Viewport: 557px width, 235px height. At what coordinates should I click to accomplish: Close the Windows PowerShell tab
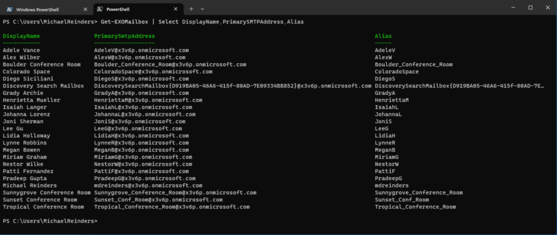(x=85, y=9)
